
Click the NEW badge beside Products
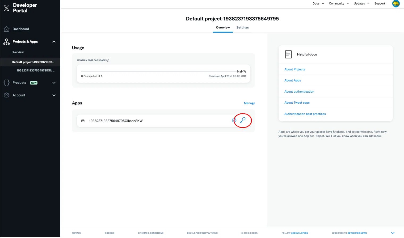coord(34,83)
